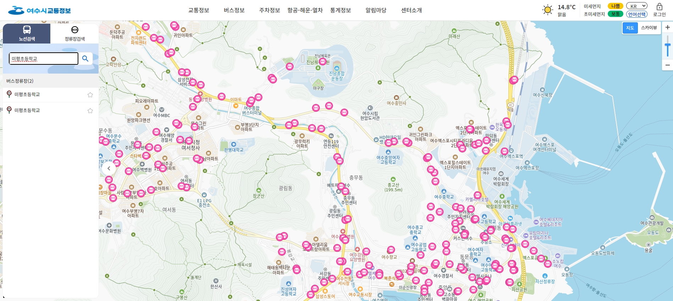This screenshot has height=301, width=673.
Task: Click the bus stop marker at 진남체육관
Action: click(322, 62)
